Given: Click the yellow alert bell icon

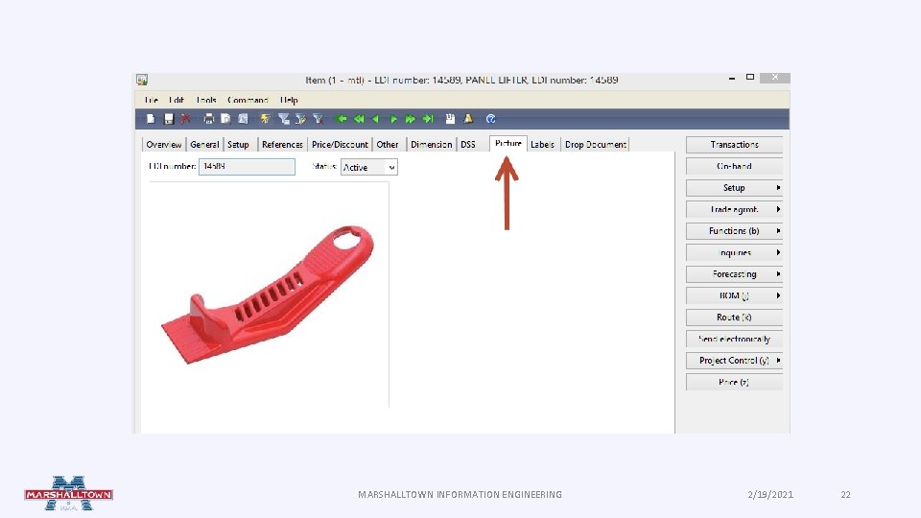Looking at the screenshot, I should click(468, 119).
